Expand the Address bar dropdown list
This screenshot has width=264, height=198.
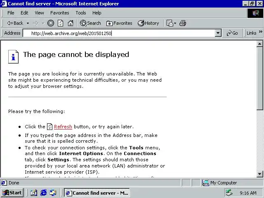point(218,33)
